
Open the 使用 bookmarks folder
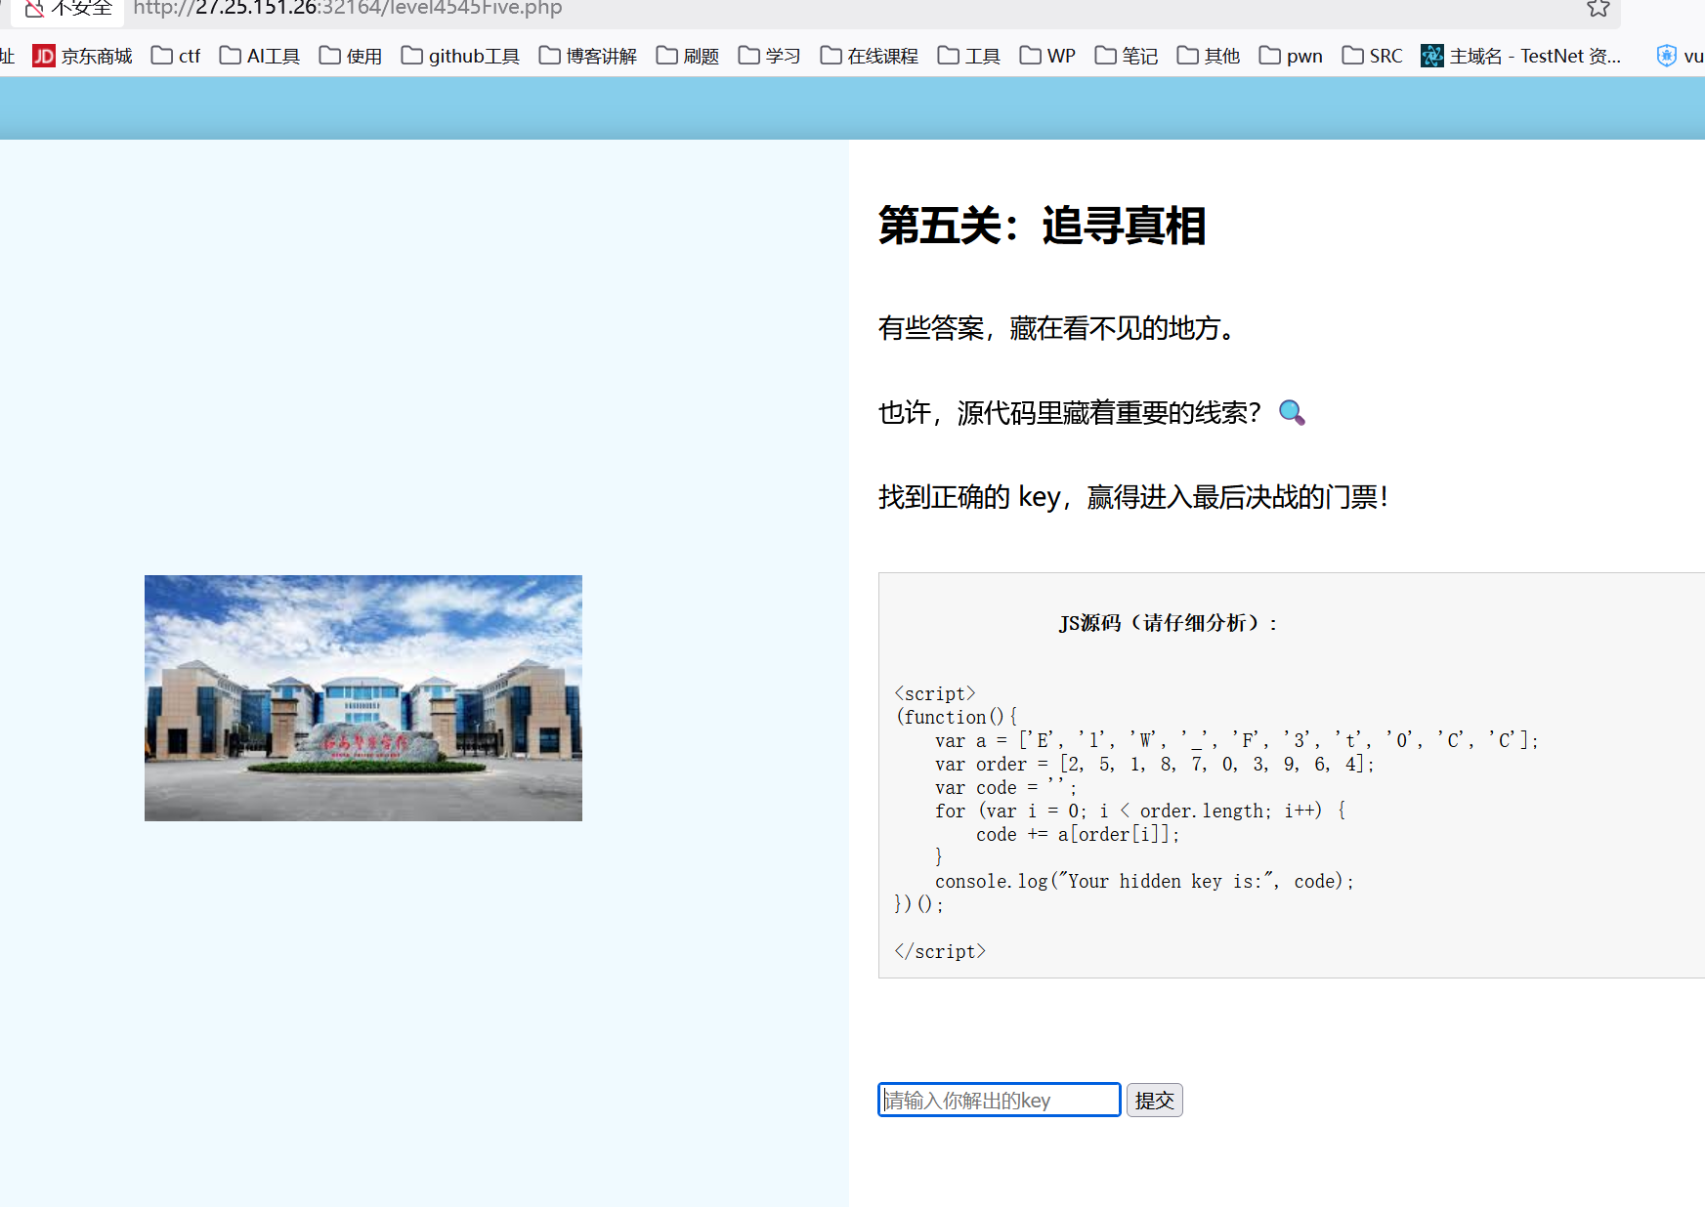pos(351,56)
